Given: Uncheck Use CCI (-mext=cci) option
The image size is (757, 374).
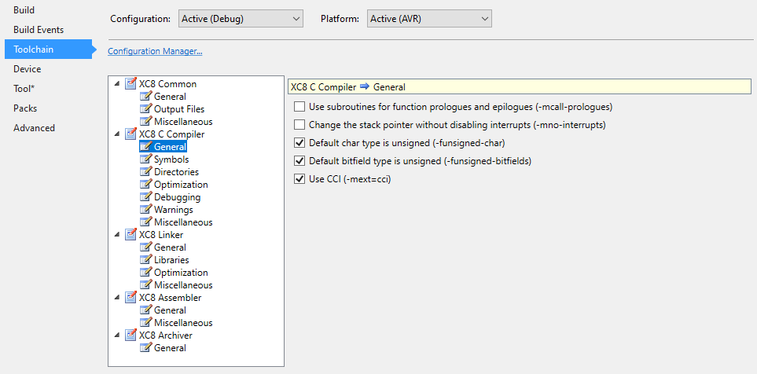Looking at the screenshot, I should pos(299,179).
